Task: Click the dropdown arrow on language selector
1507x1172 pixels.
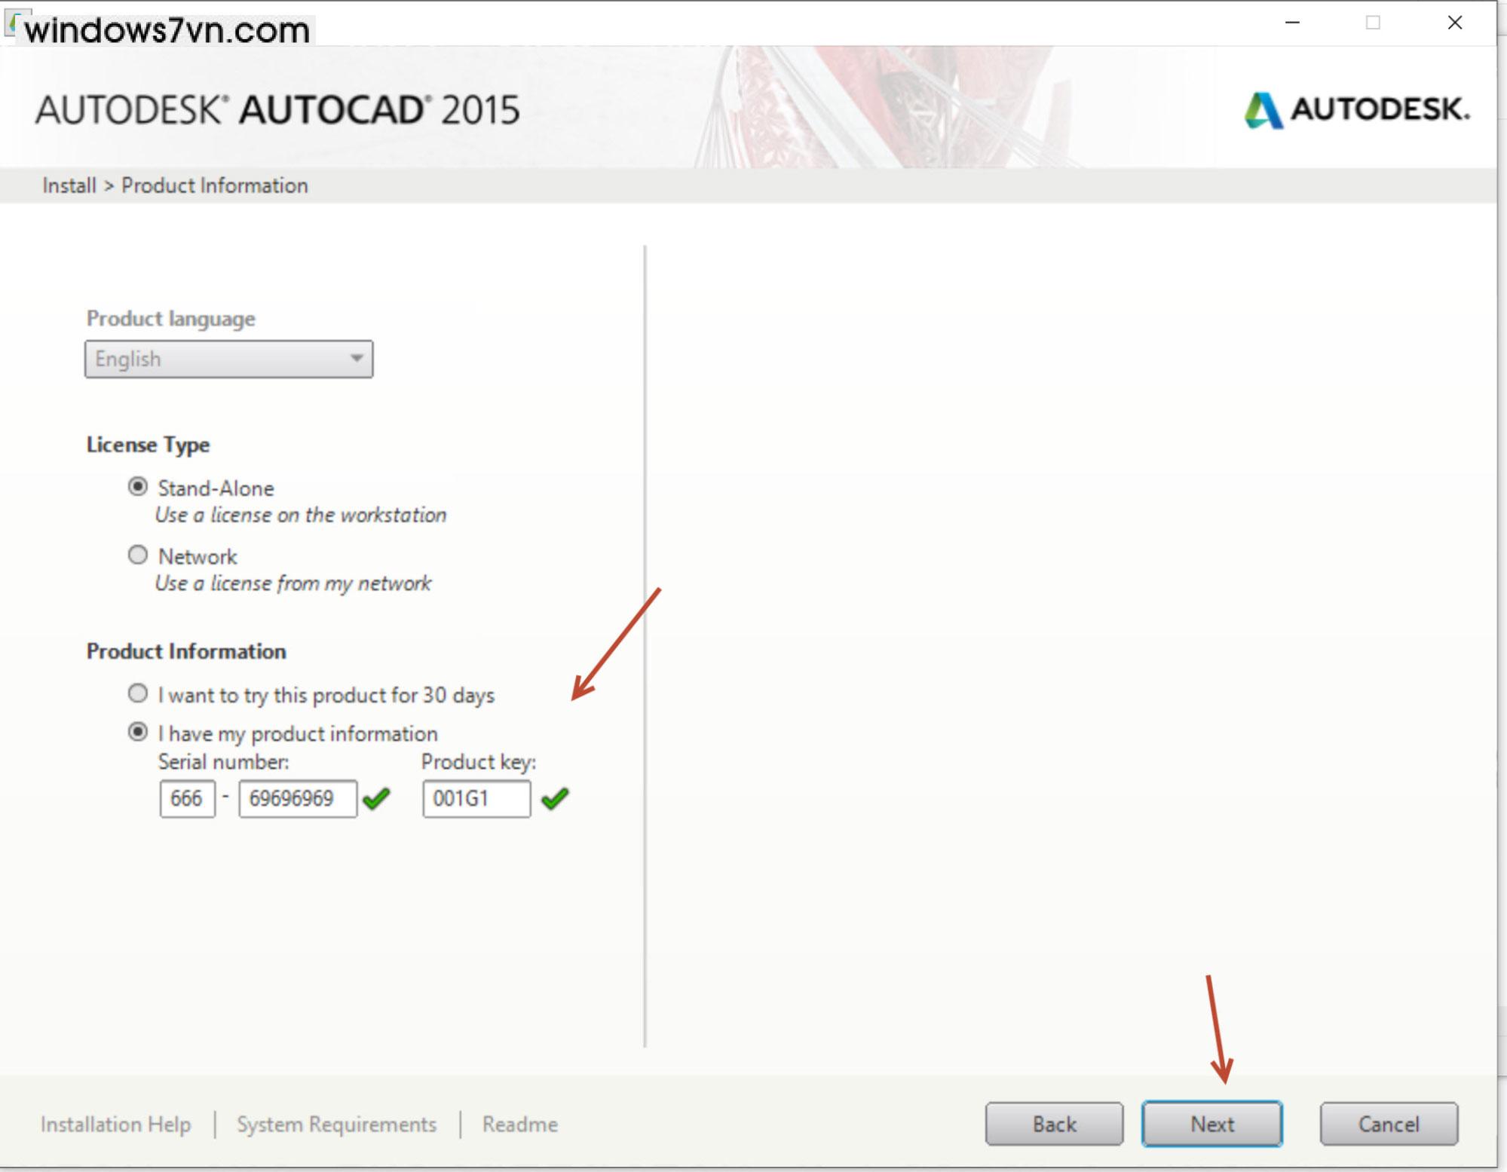Action: (x=356, y=360)
